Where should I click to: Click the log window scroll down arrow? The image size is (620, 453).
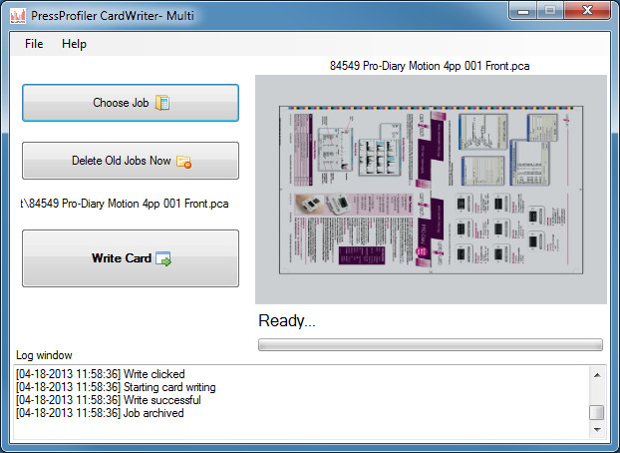tap(596, 429)
